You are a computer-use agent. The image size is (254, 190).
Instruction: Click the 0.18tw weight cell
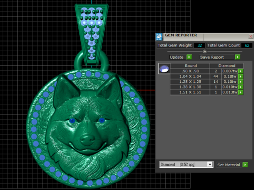pos(230,77)
